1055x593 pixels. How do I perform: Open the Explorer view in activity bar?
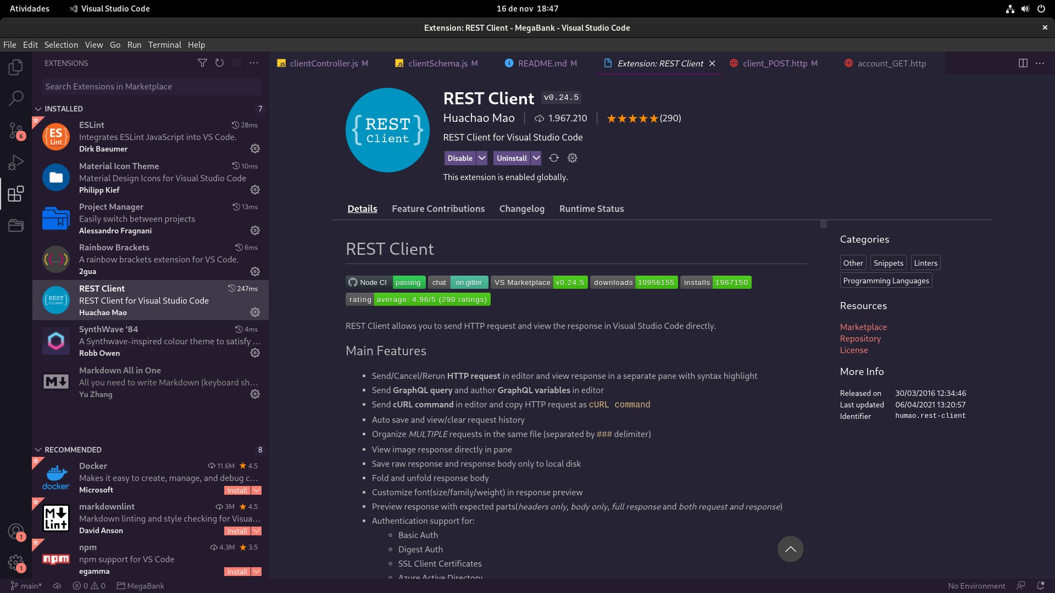[16, 68]
